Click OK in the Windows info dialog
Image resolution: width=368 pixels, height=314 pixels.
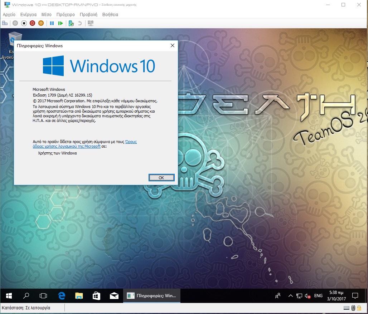point(161,178)
